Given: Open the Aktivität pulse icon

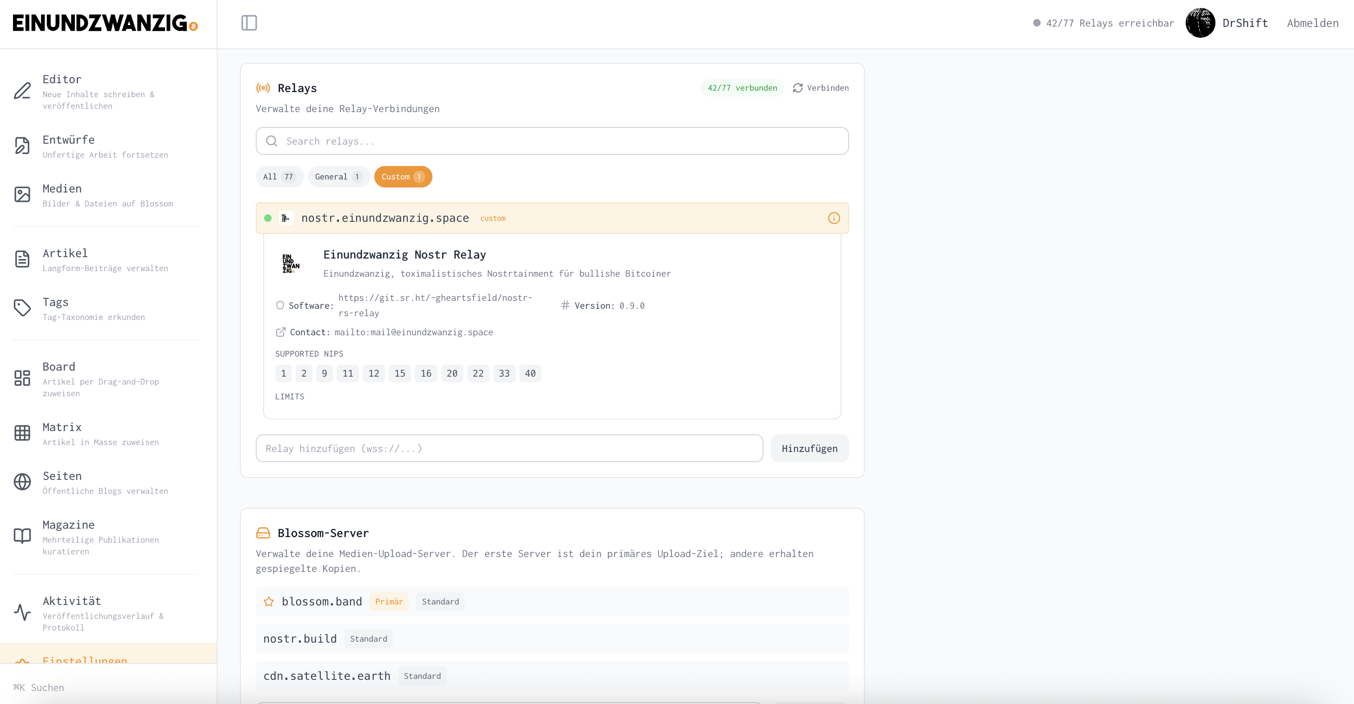Looking at the screenshot, I should [x=22, y=612].
